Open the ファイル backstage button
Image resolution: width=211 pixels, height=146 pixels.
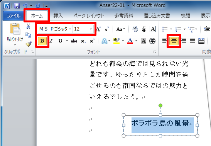14,16
